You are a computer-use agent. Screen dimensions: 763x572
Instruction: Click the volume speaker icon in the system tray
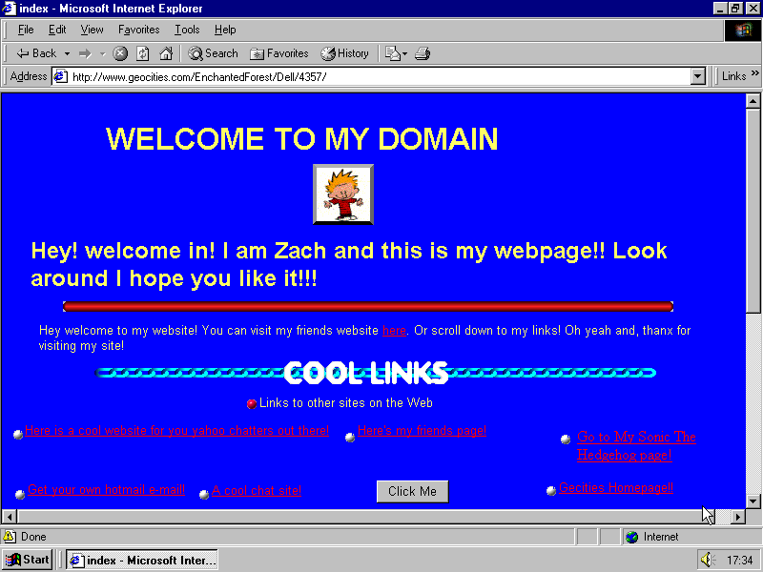point(707,560)
